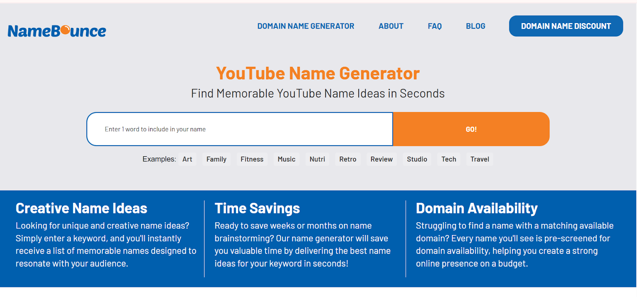
Task: Choose the Nutri example keyword
Action: point(317,159)
